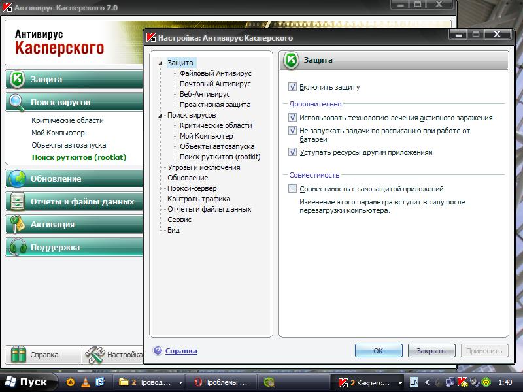Enable Совместимость с самозащитой приложений checkbox
This screenshot has height=392, width=523.
coord(292,189)
